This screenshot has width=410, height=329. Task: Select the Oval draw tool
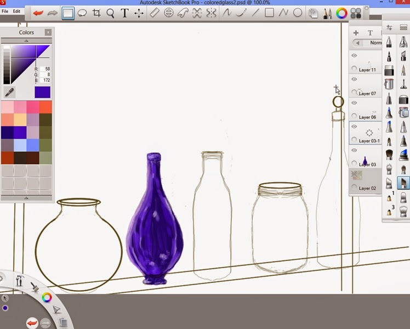(298, 13)
